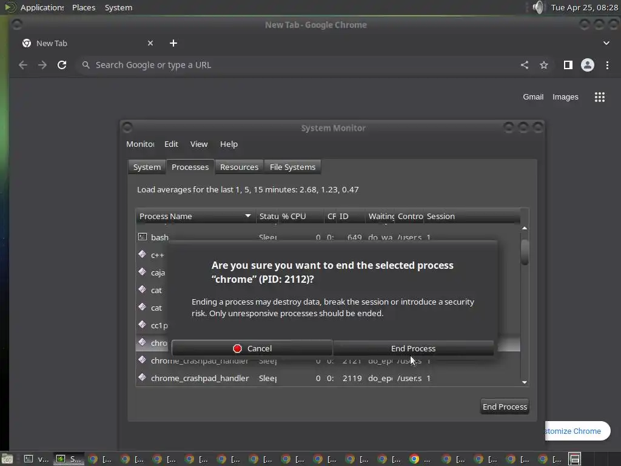
Task: Switch to the System tab
Action: (147, 167)
